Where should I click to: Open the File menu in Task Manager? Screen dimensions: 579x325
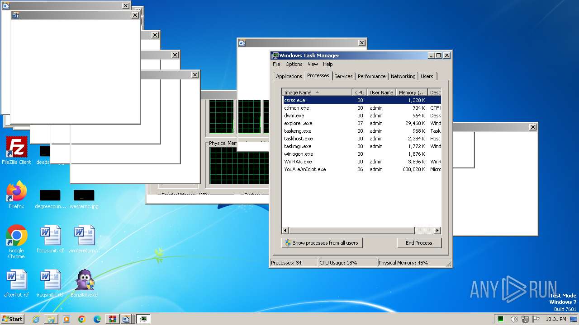tap(276, 64)
